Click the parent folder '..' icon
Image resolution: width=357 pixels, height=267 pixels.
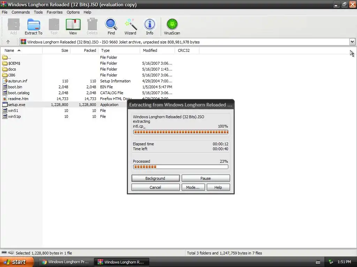point(5,57)
